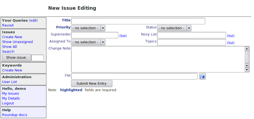Click the Show issue button
The image size is (254, 119).
(17, 58)
